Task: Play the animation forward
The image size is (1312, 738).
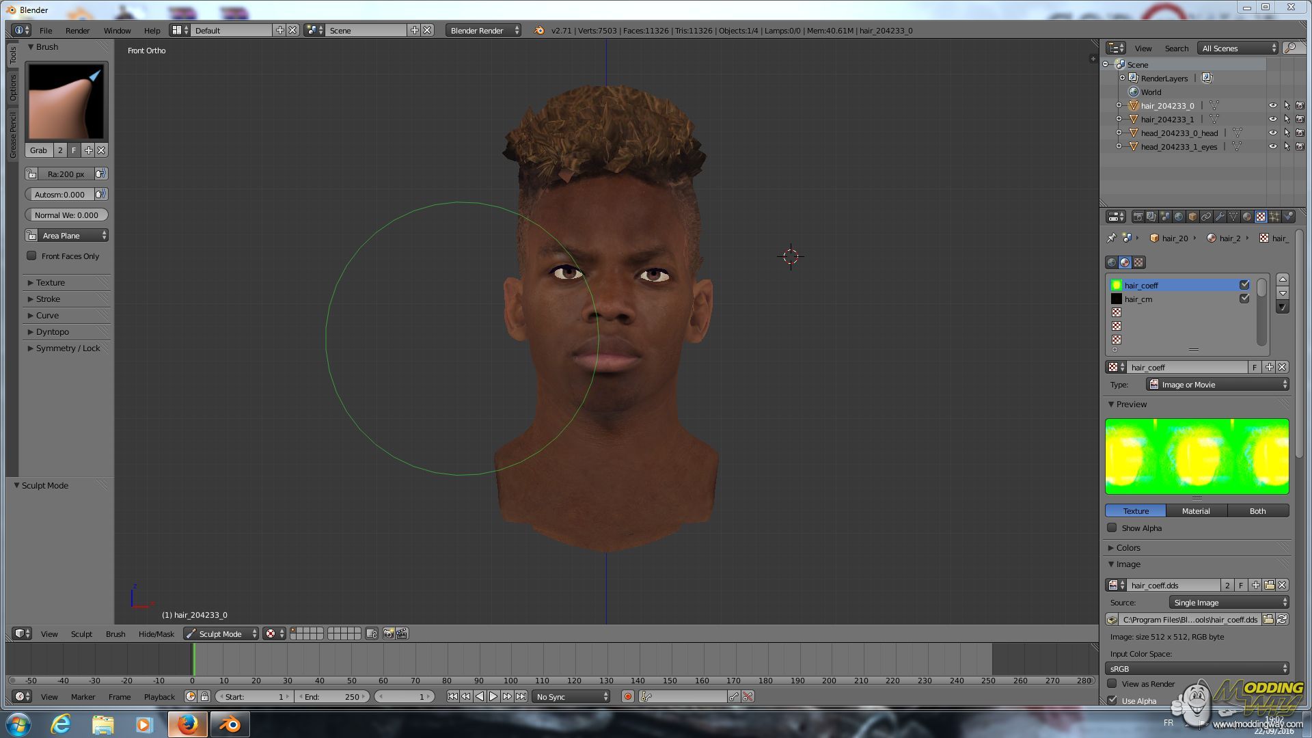Action: [493, 696]
